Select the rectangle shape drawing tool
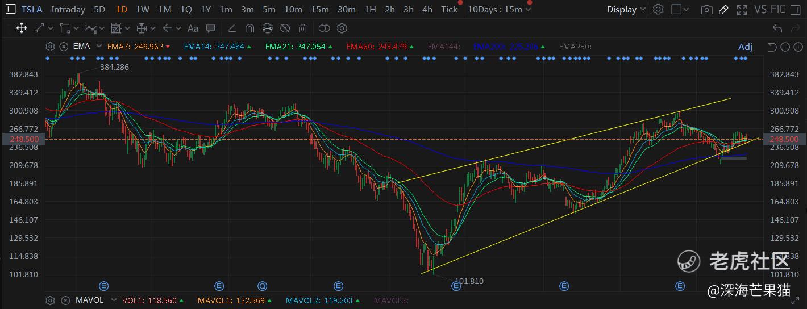Viewport: 807px width, 309px height. (x=65, y=28)
